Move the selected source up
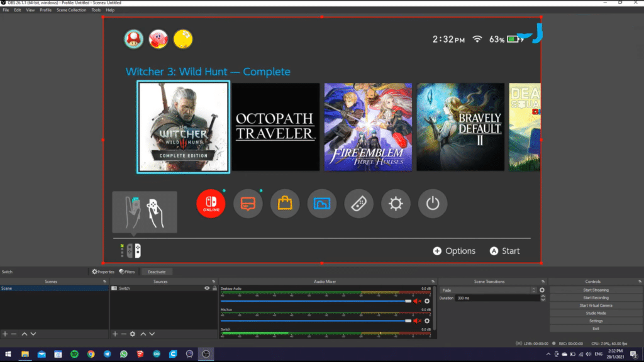This screenshot has width=644, height=362. (x=143, y=334)
